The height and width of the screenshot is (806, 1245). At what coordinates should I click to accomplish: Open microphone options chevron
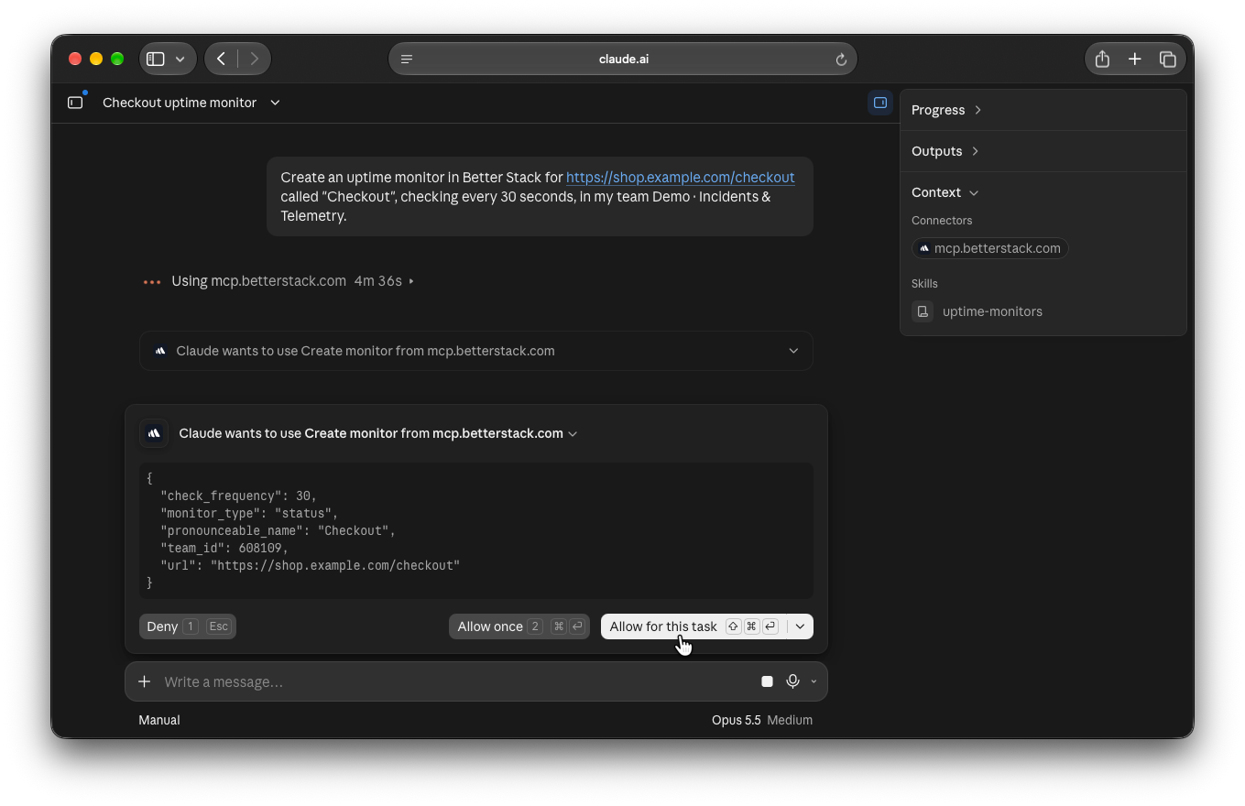[814, 681]
